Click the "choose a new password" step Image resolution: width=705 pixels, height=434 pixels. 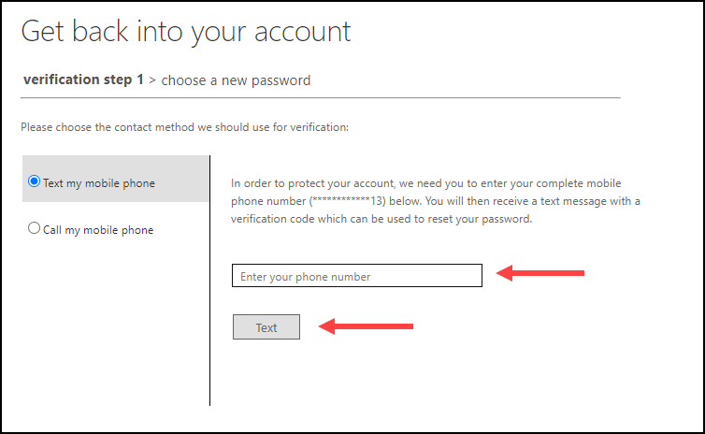pos(236,80)
